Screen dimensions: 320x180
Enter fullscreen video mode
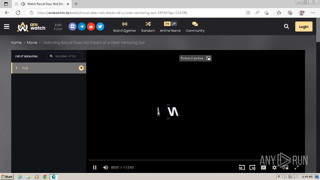click(296, 167)
